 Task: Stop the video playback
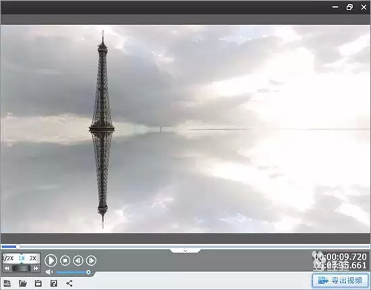[x=65, y=260]
